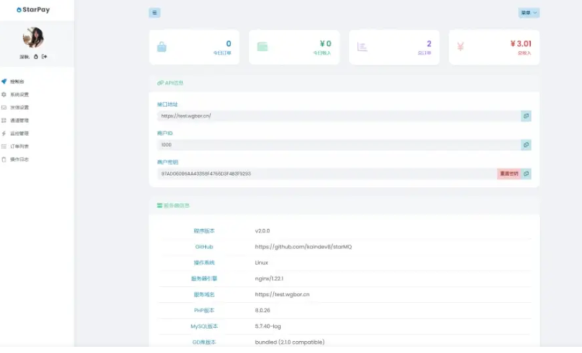This screenshot has width=582, height=353.
Task: Click the ¥3.01 total income card
Action: coord(494,47)
